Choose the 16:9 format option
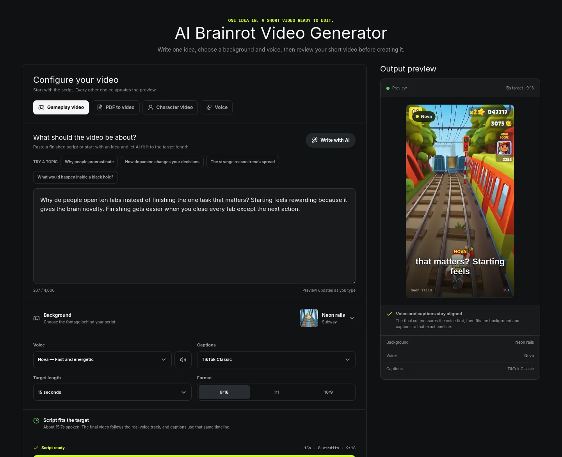The height and width of the screenshot is (457, 562). tap(328, 392)
